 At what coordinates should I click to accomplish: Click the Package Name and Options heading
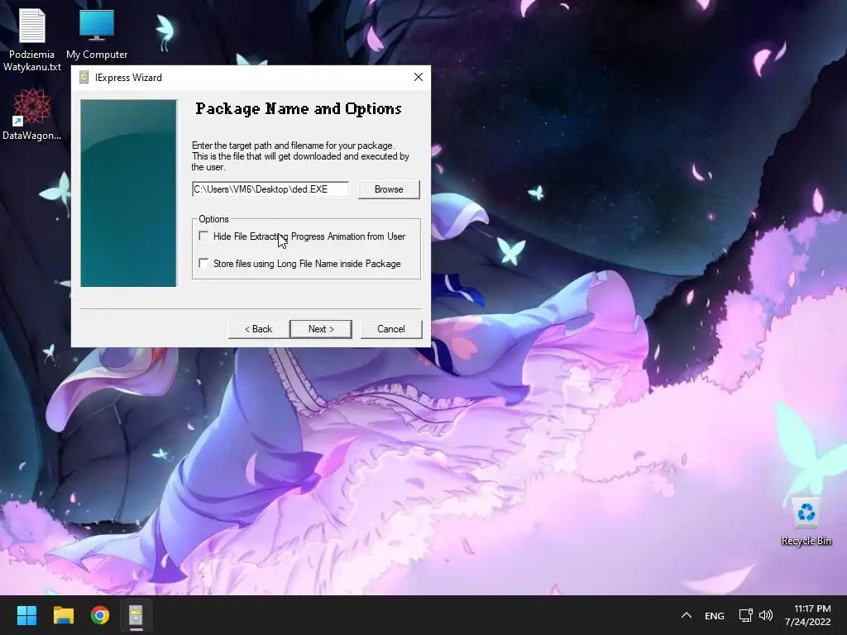pos(298,109)
